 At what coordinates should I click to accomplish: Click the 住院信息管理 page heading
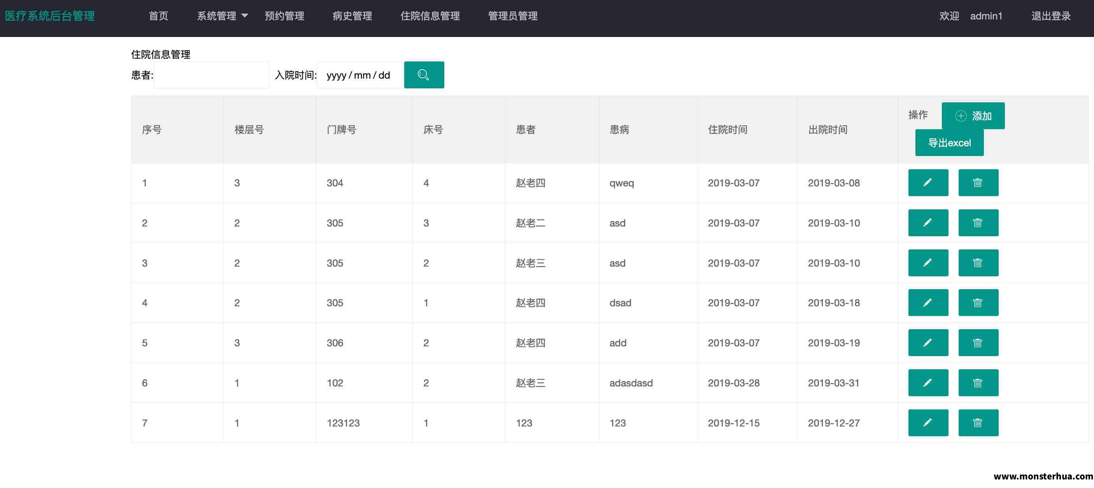pyautogui.click(x=161, y=54)
